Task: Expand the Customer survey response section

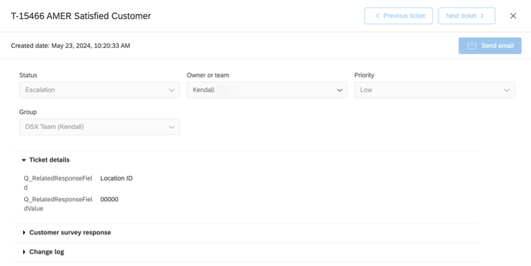Action: tap(69, 232)
